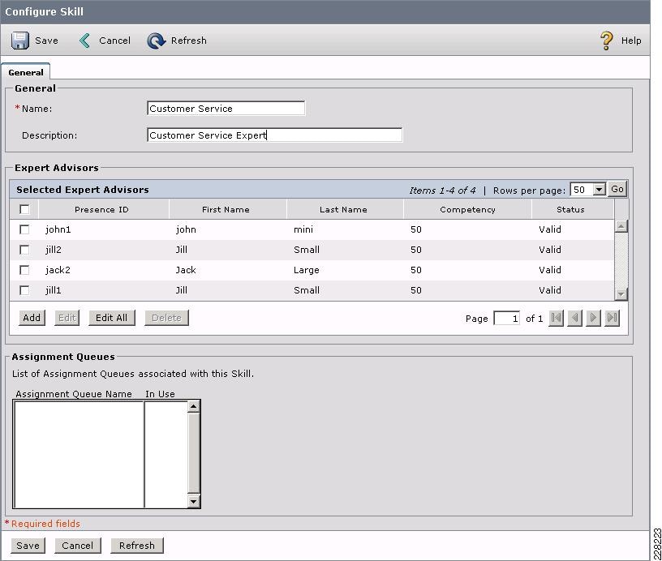Click inside the Assignment Queue Name list
This screenshot has height=561, width=662.
click(79, 454)
